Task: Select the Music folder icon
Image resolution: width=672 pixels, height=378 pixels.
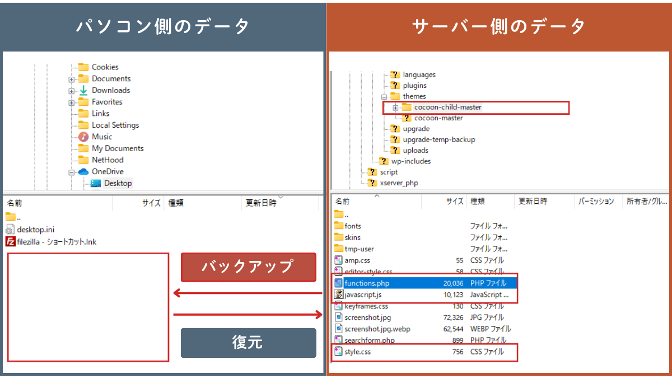Action: [x=83, y=137]
